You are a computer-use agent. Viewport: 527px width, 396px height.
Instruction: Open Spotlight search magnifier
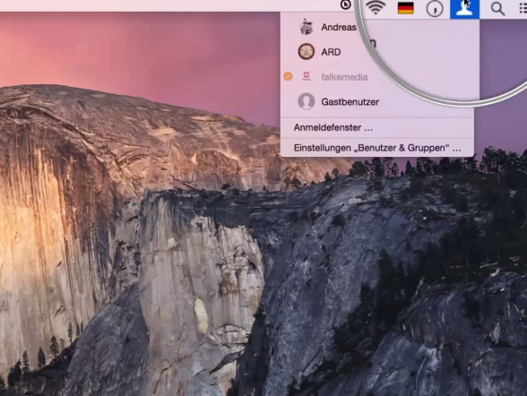(497, 8)
